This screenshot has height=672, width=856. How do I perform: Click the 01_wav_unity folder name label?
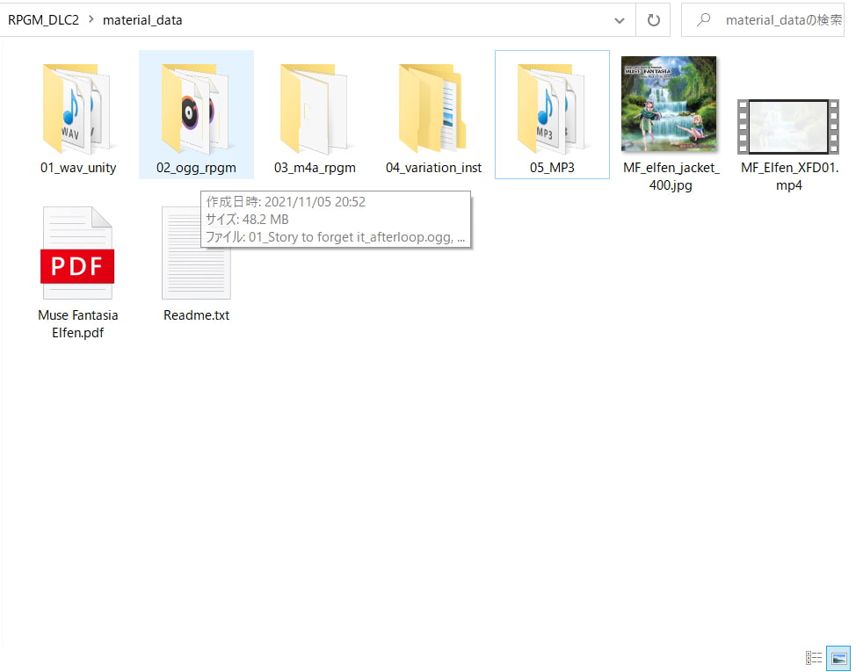[x=78, y=168]
